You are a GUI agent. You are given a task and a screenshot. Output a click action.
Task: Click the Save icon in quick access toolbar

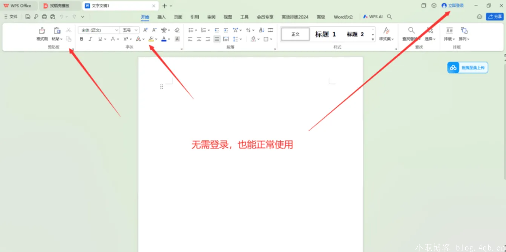click(28, 17)
